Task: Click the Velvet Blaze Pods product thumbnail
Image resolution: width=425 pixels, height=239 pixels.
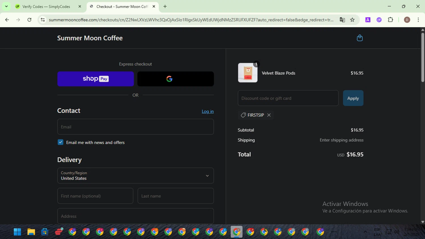Action: pyautogui.click(x=248, y=73)
